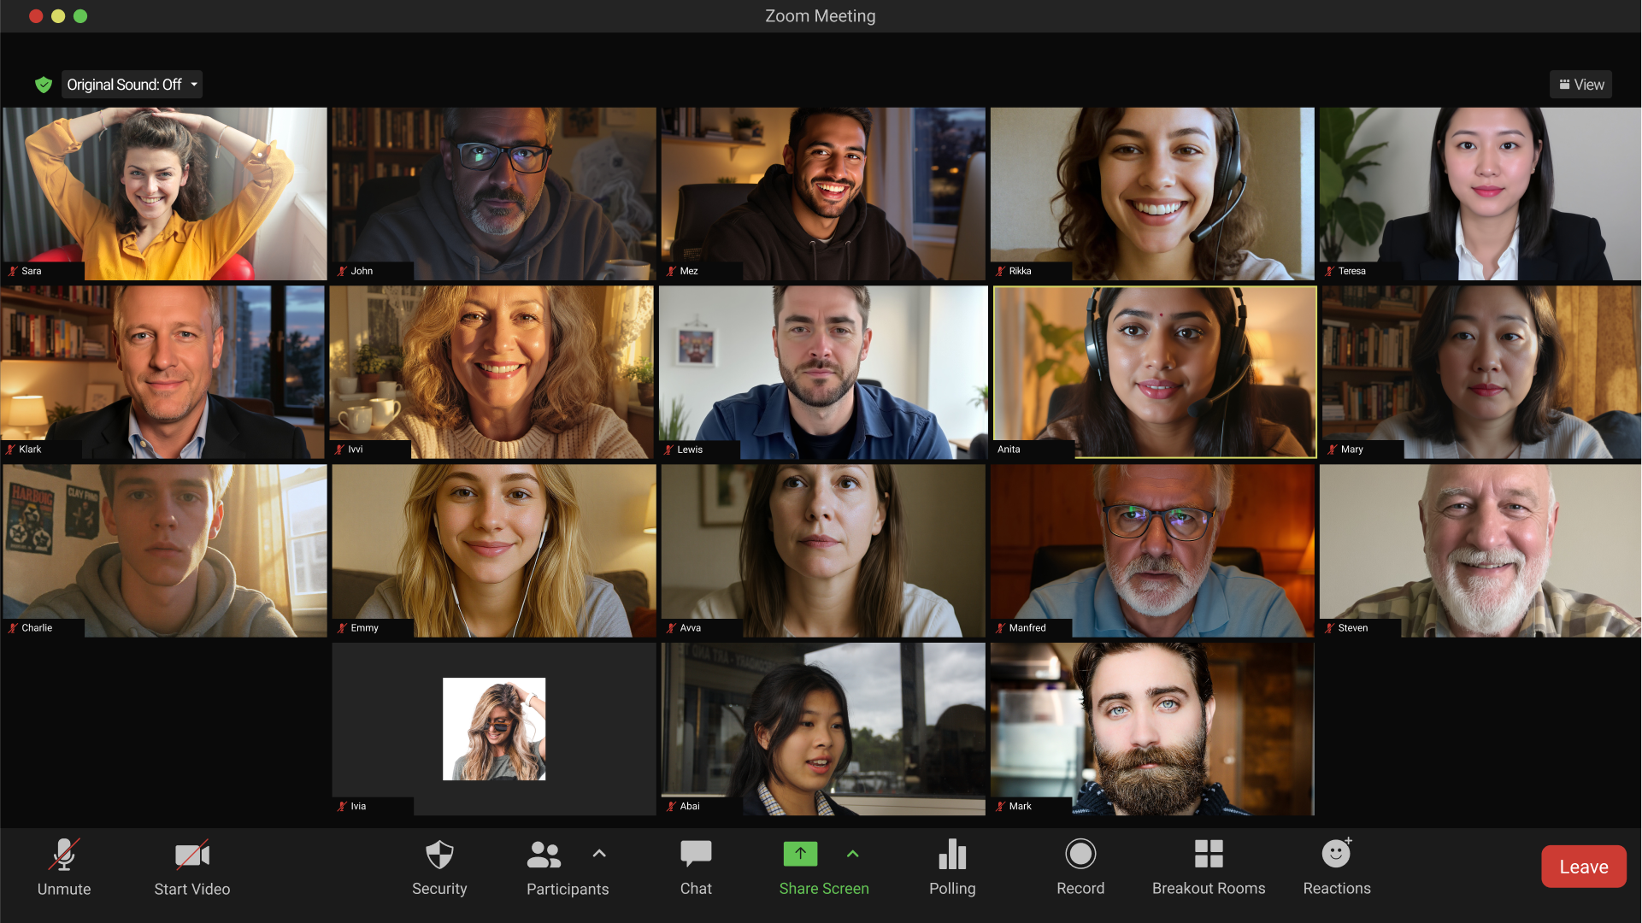The height and width of the screenshot is (923, 1642).
Task: Click the Mark name label
Action: 1020,806
